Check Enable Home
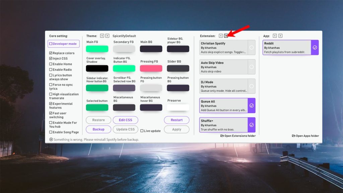The height and width of the screenshot is (193, 343). [51, 64]
